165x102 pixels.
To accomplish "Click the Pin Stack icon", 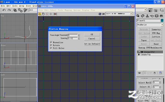I will tap(139, 73).
